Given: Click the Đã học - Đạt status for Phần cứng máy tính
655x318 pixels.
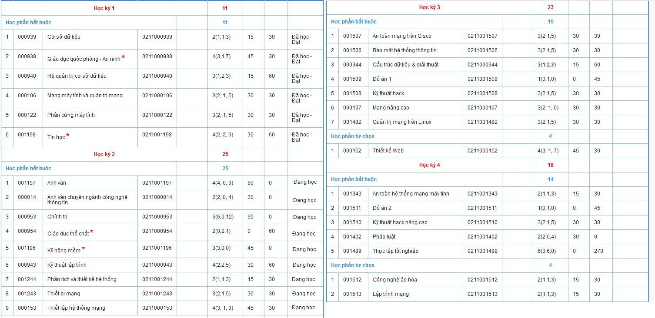Looking at the screenshot, I should tap(301, 118).
